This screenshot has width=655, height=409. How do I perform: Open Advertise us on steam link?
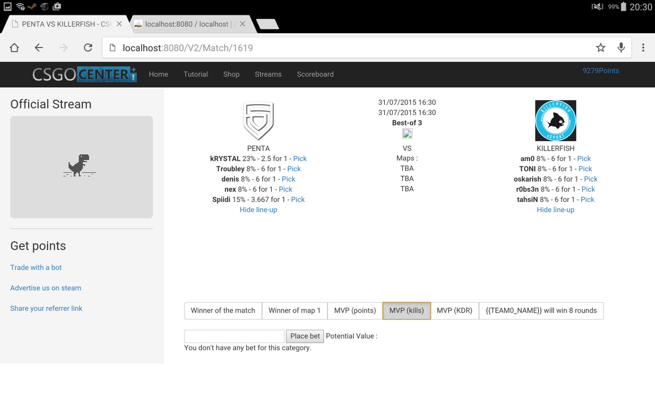[46, 288]
